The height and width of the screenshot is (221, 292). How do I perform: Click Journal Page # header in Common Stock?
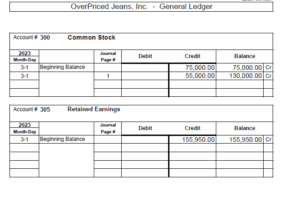108,57
